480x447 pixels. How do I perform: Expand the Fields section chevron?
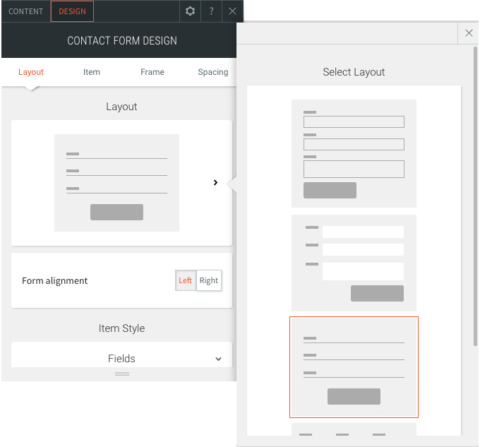pyautogui.click(x=218, y=359)
